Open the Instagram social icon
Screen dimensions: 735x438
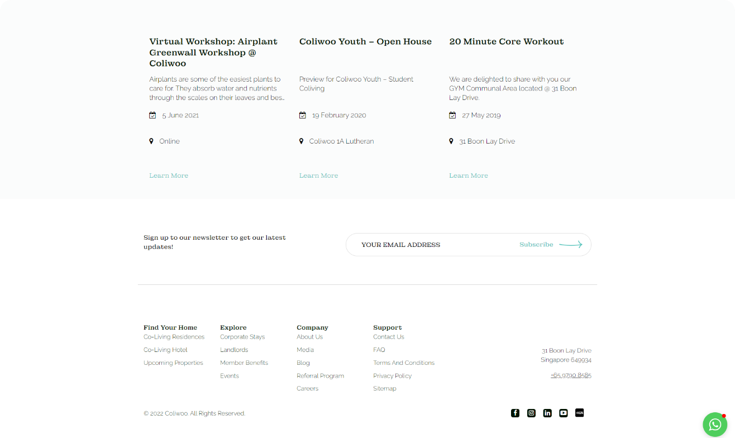[531, 413]
